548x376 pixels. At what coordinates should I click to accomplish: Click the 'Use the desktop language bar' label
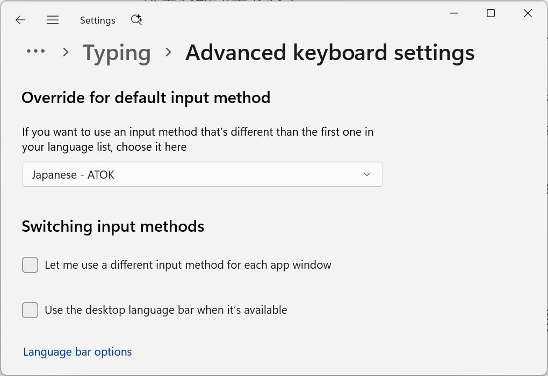click(166, 310)
